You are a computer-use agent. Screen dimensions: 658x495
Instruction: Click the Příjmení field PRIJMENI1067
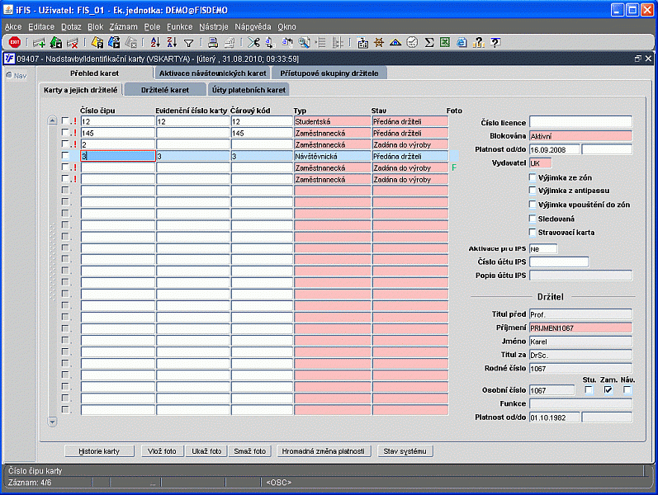[x=580, y=328]
